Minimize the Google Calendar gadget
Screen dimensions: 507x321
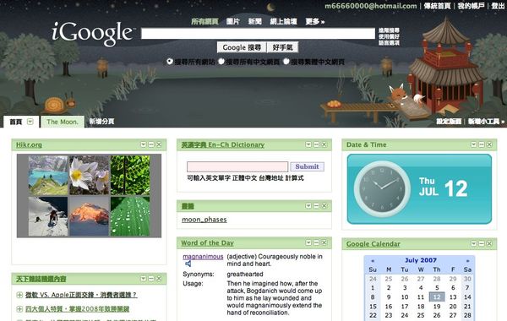pos(482,243)
